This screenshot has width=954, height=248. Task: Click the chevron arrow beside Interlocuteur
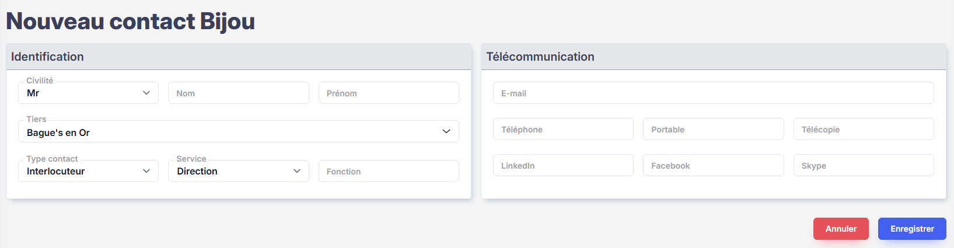(146, 171)
